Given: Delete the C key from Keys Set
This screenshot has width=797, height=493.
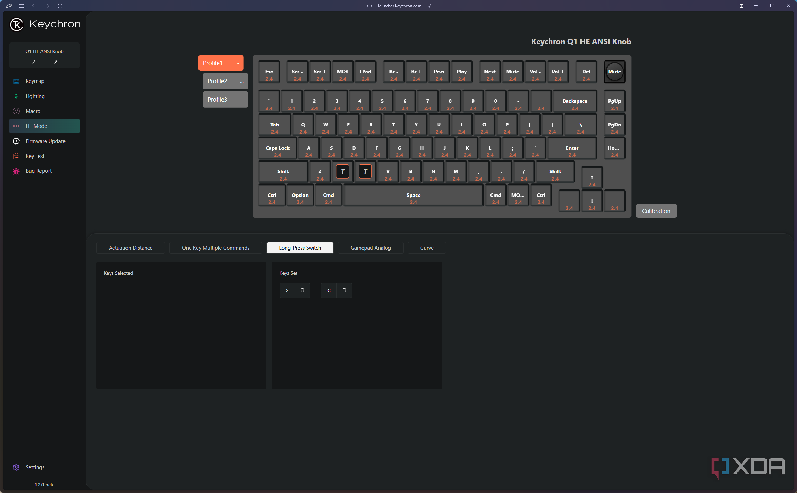Looking at the screenshot, I should pos(344,290).
